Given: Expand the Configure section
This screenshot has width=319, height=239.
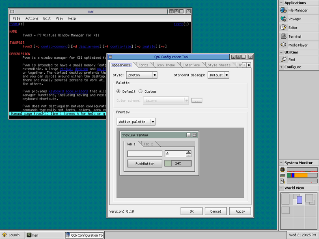Looking at the screenshot, I should [x=281, y=67].
